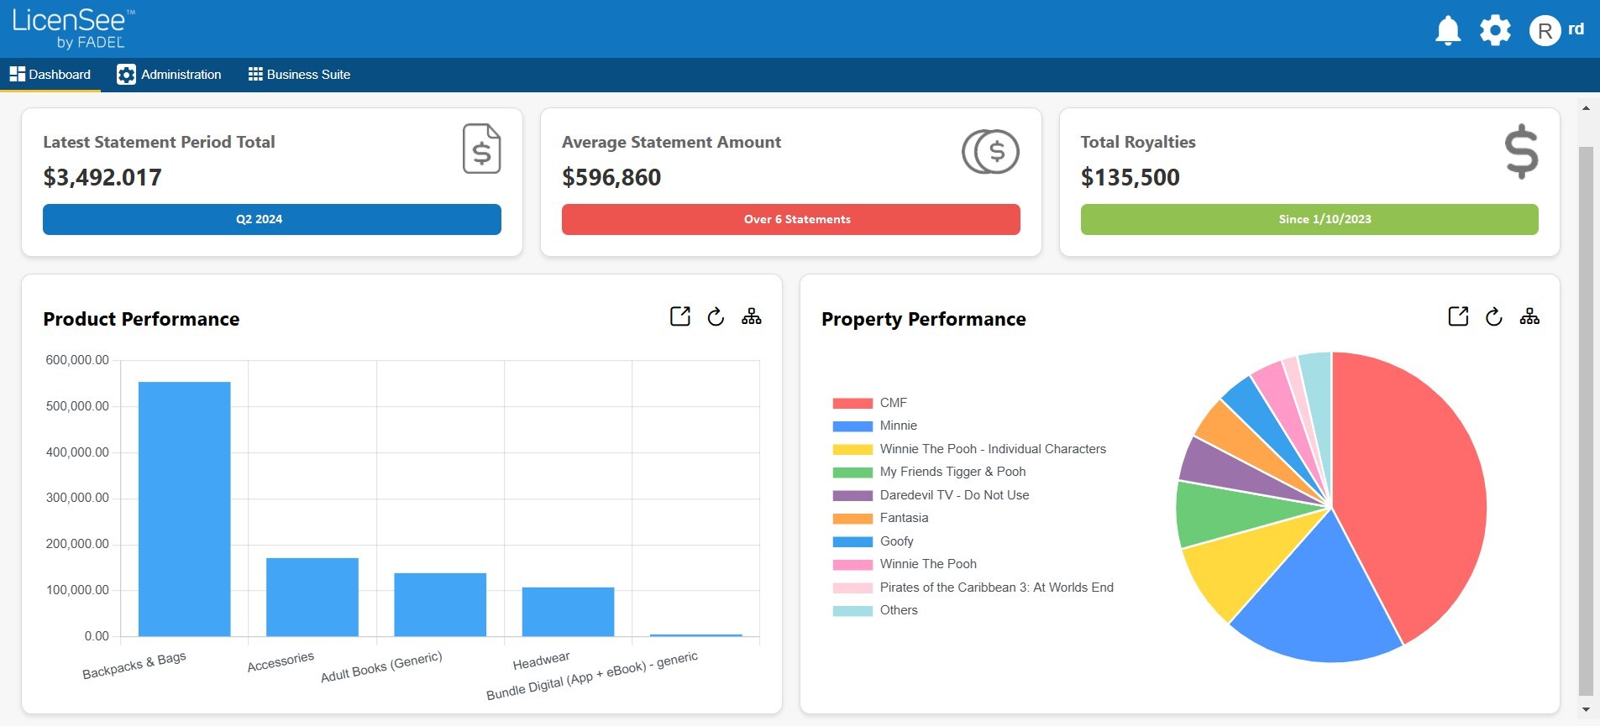The image size is (1600, 726).
Task: Open the settings gear in header
Action: 1495,30
